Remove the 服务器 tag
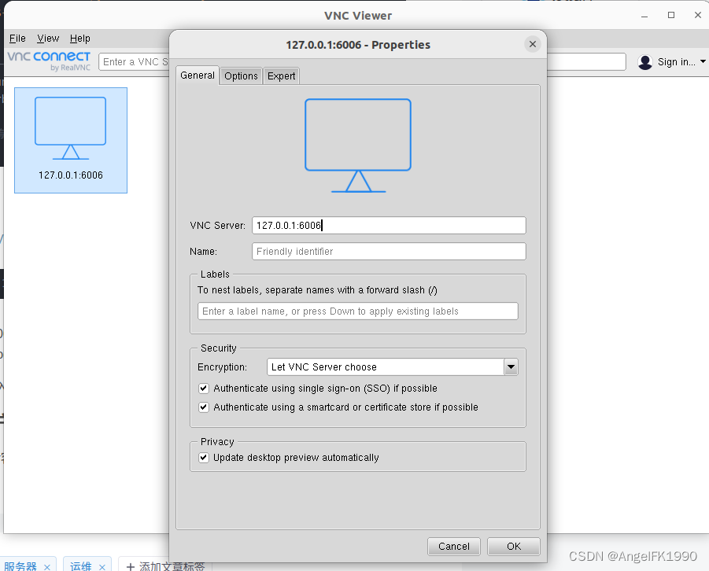This screenshot has width=709, height=571. click(47, 567)
